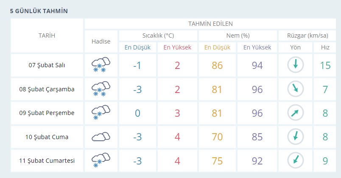
Task: Click the snow icon for 08 Şubat Çarşamba
Action: [x=101, y=89]
